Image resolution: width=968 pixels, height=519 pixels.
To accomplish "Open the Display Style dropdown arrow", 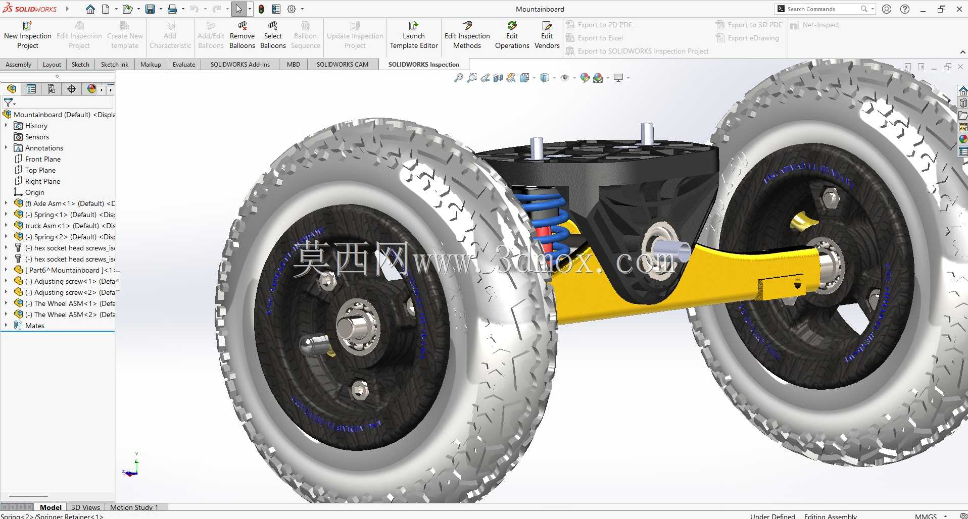I will pyautogui.click(x=554, y=78).
